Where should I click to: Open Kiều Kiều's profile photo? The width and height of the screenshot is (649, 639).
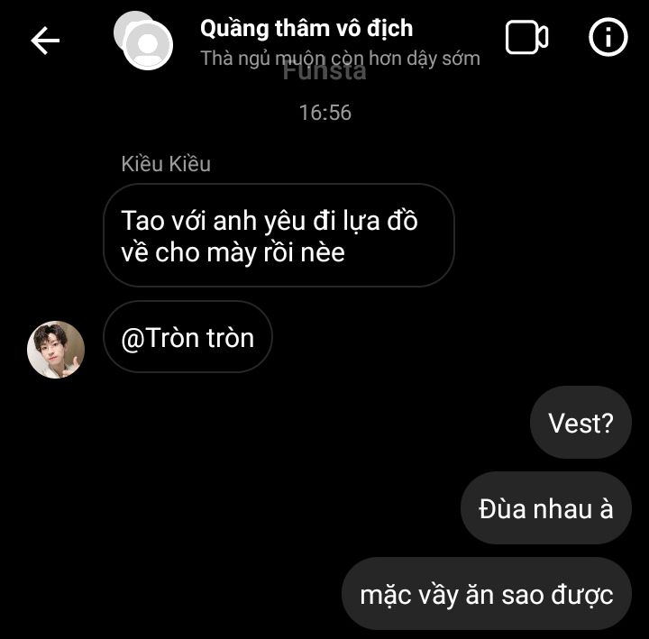pyautogui.click(x=56, y=350)
